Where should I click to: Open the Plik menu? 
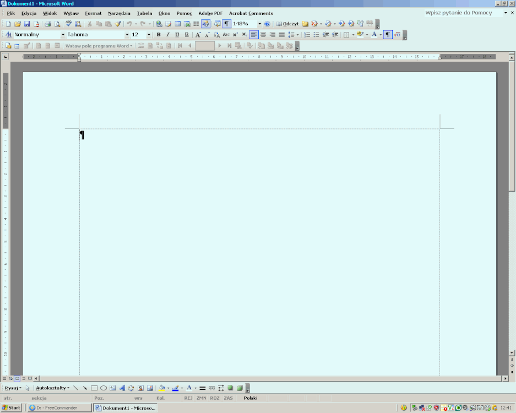11,13
